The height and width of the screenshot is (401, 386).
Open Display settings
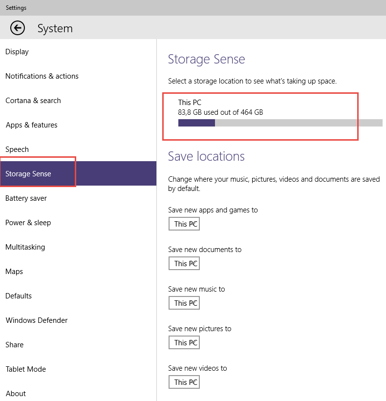17,52
